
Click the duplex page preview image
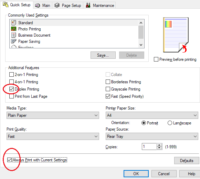click(176, 35)
